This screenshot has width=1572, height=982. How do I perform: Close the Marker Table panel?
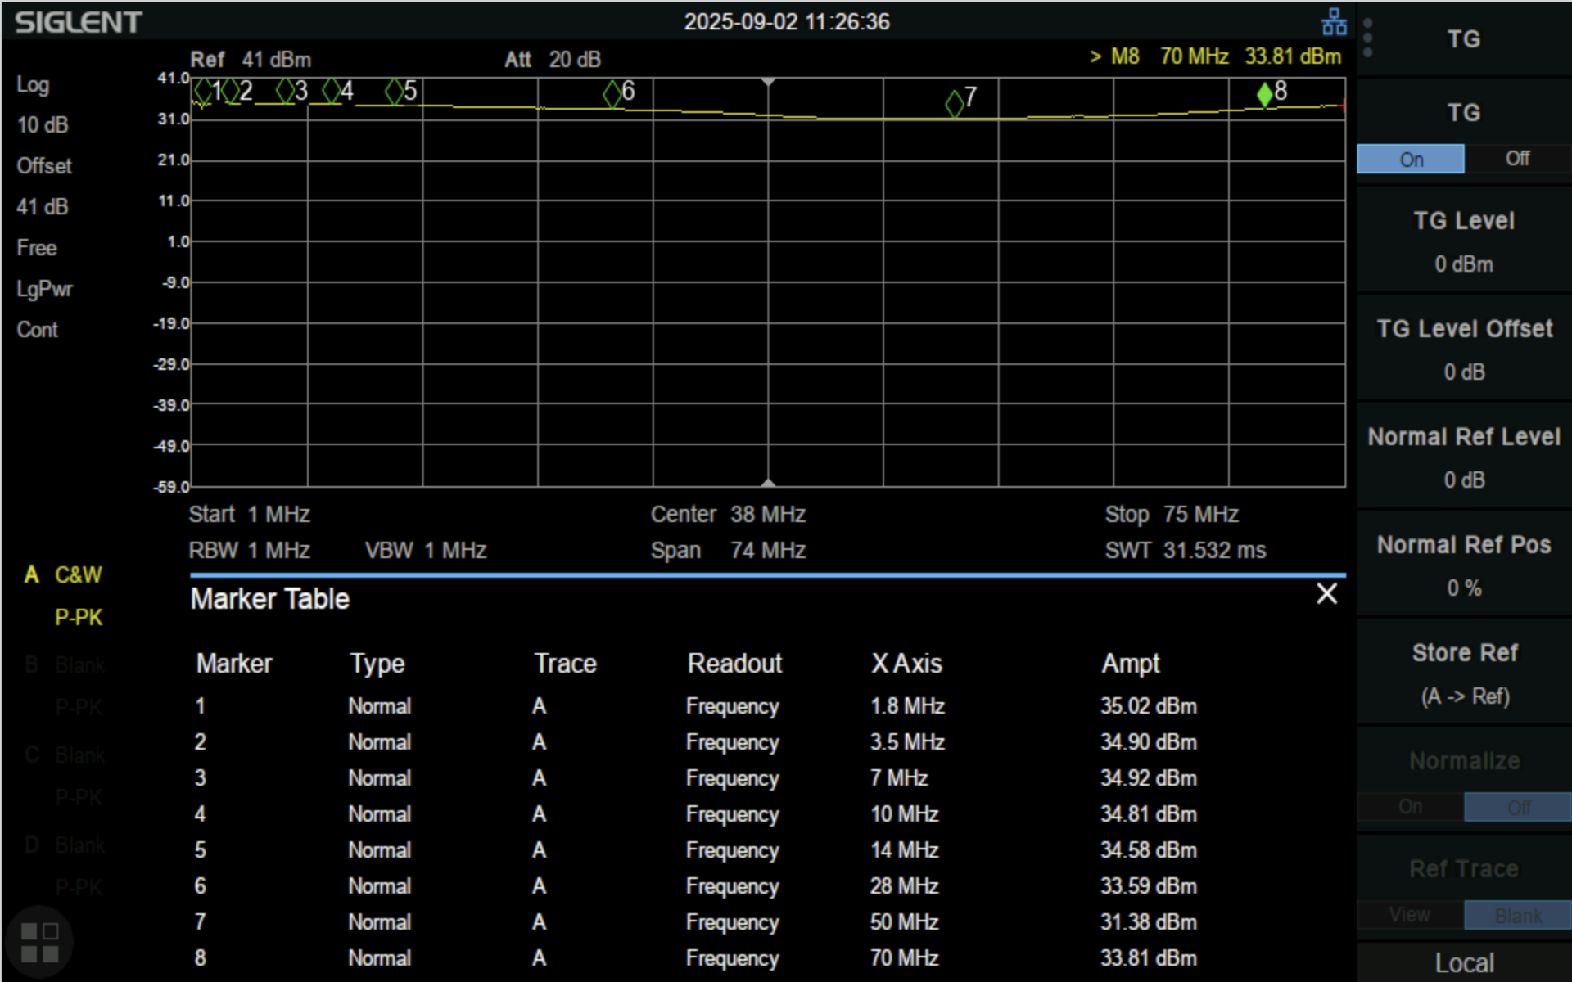click(1326, 594)
